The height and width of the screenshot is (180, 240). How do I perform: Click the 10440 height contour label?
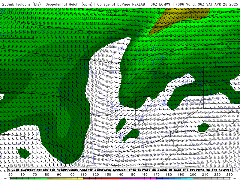(109, 12)
